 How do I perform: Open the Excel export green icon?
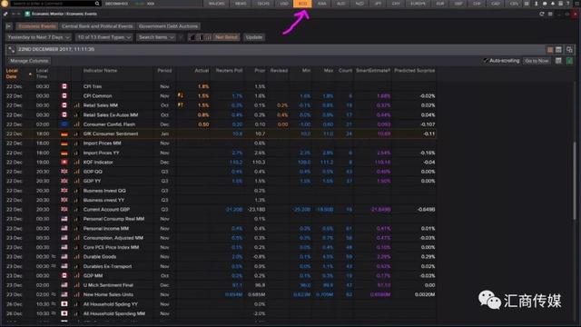(569, 61)
